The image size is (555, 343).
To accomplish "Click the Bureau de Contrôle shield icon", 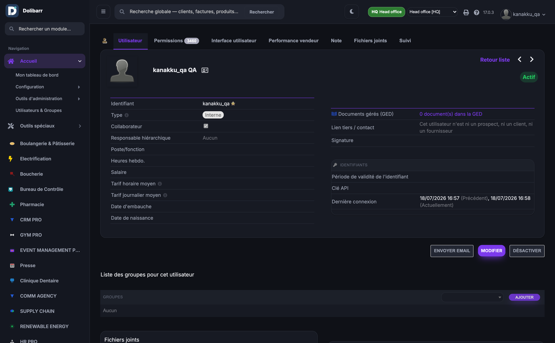I will click(11, 190).
